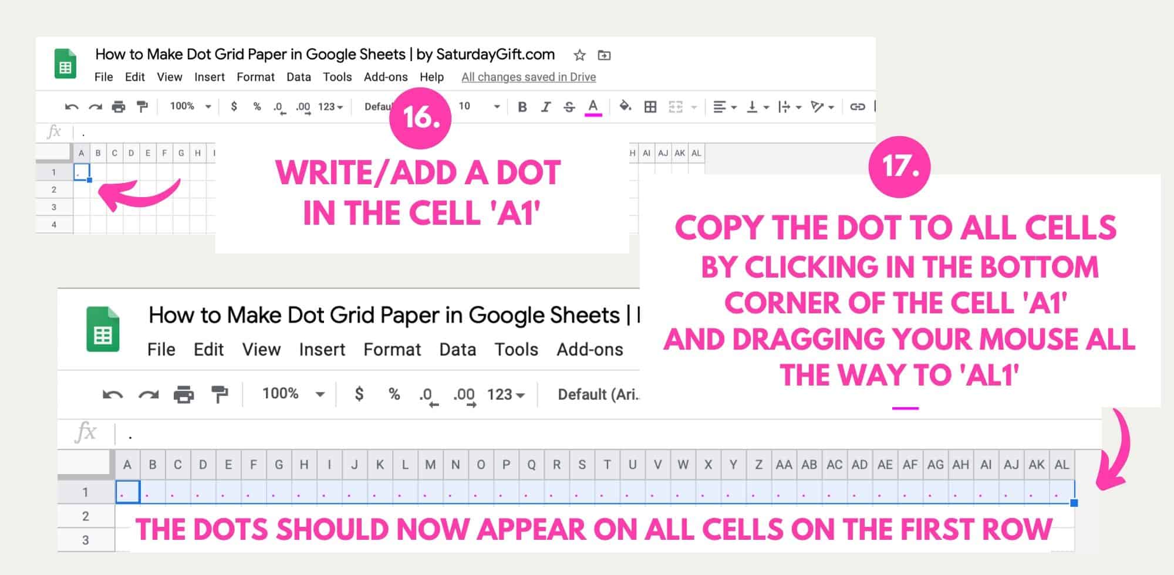Select the Paint format tool

[141, 107]
